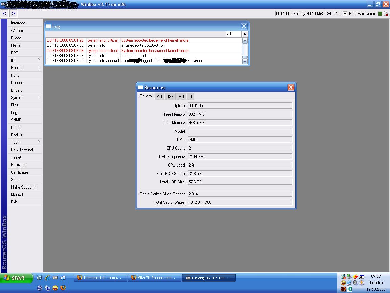Click the 'all' filter field in Log

234,34
